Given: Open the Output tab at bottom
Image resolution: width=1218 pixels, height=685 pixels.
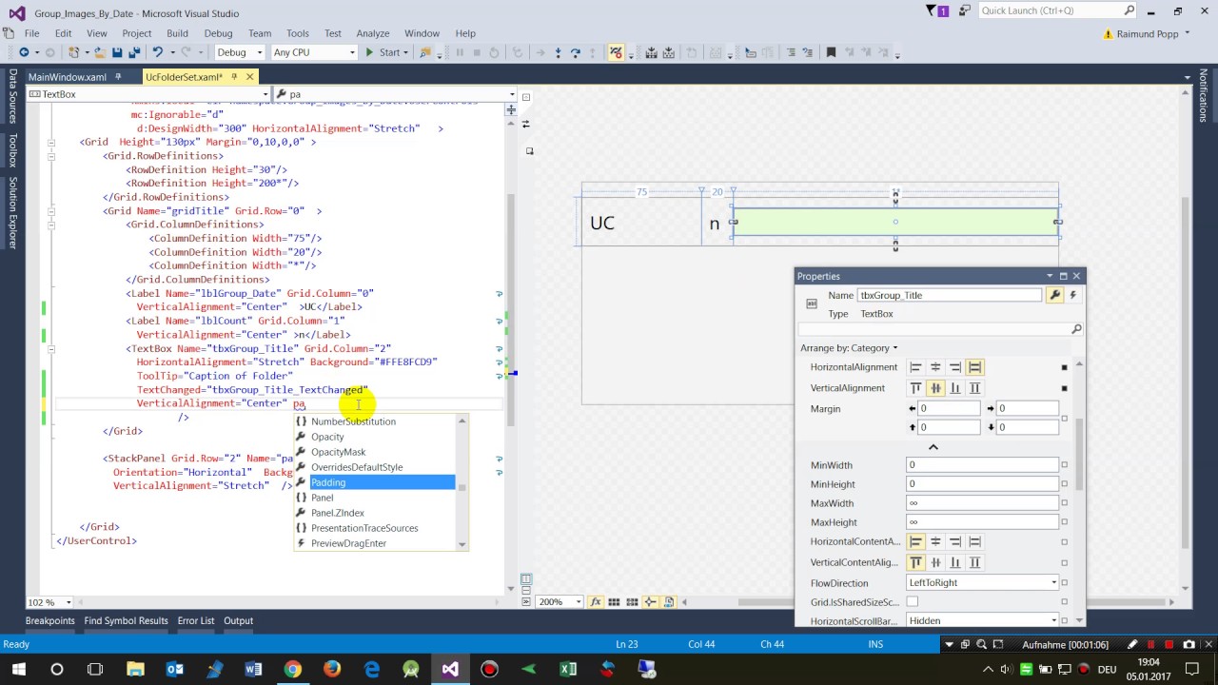Looking at the screenshot, I should point(238,620).
